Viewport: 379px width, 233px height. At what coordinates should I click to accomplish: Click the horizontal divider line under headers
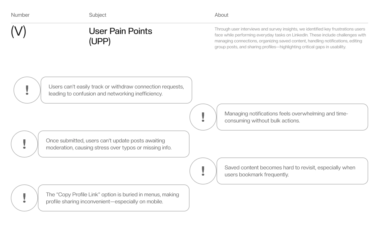190,23
